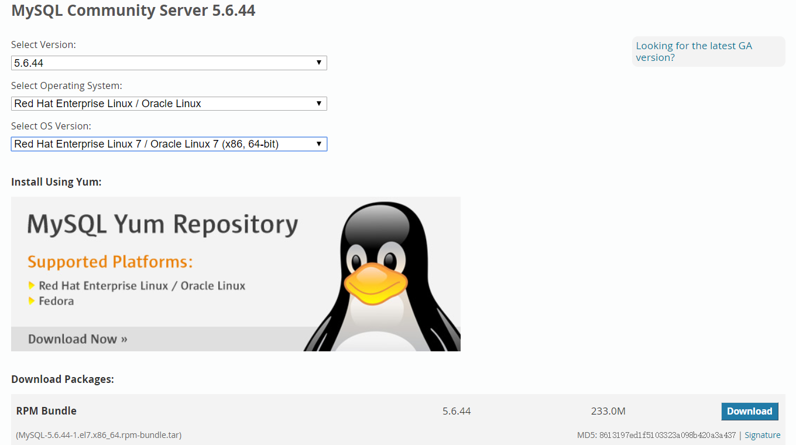This screenshot has height=445, width=796.
Task: Click the 'MySQL Community Server 5.6.44' heading
Action: [x=133, y=11]
